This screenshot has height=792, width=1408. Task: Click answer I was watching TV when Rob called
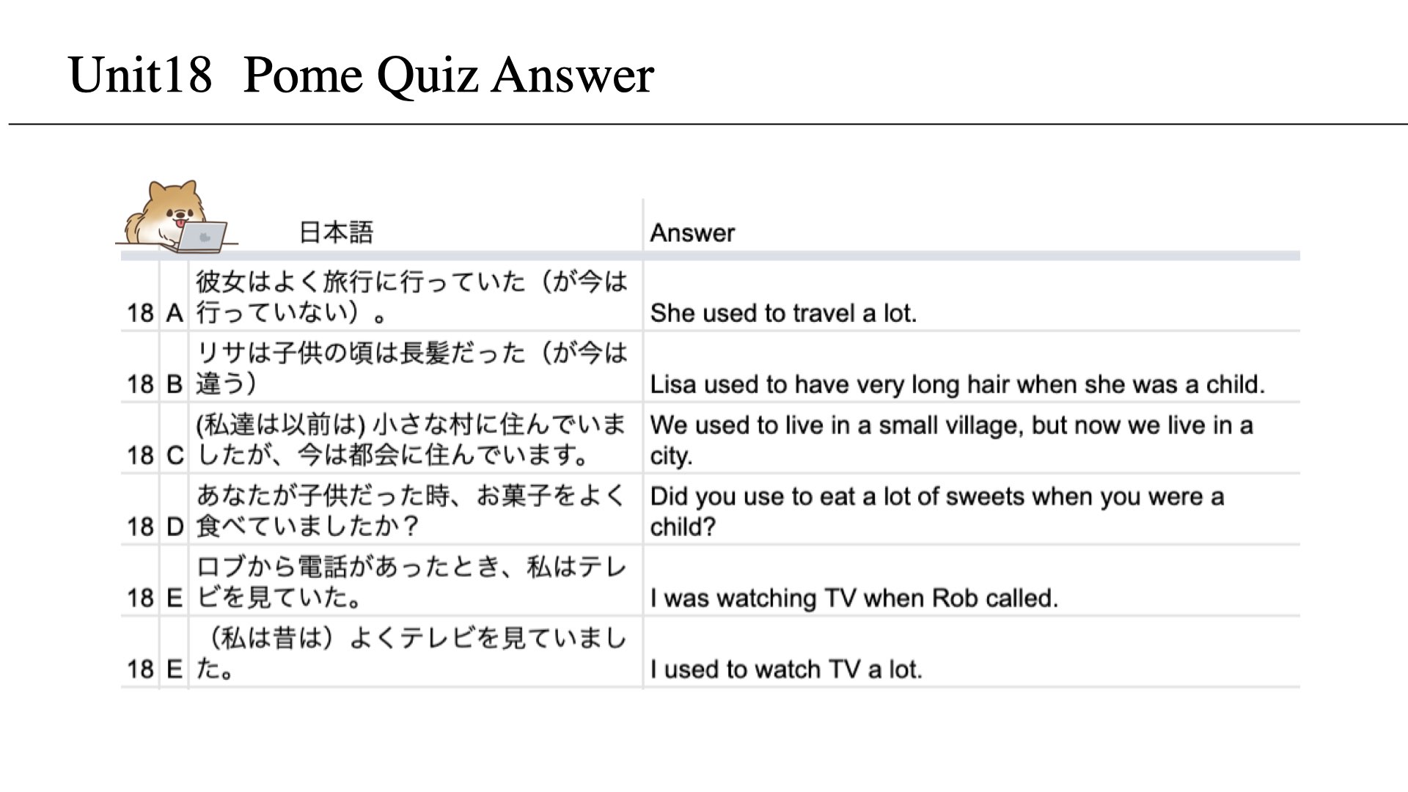point(854,598)
